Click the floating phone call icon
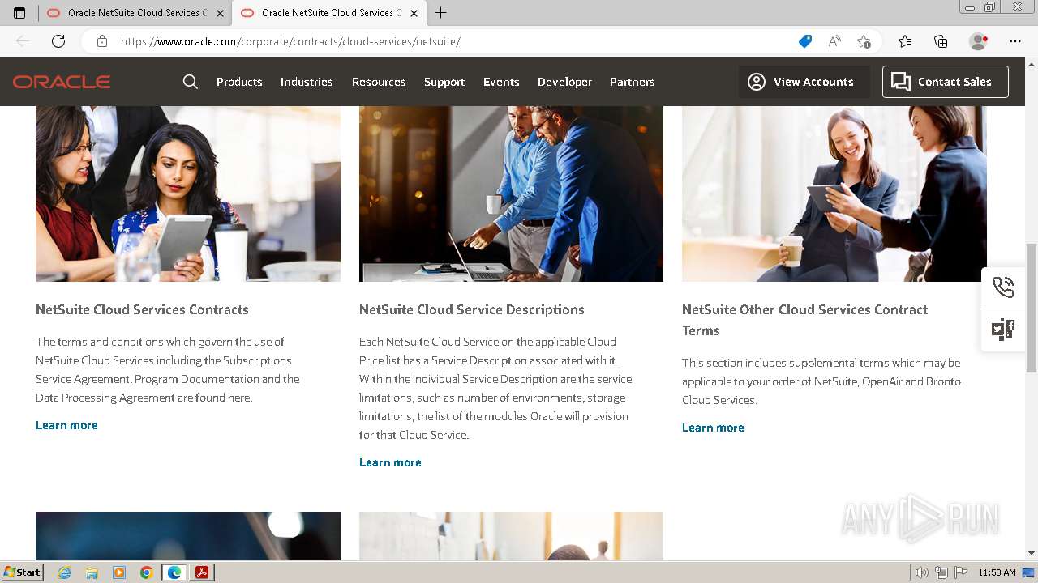Image resolution: width=1038 pixels, height=583 pixels. click(x=1003, y=287)
